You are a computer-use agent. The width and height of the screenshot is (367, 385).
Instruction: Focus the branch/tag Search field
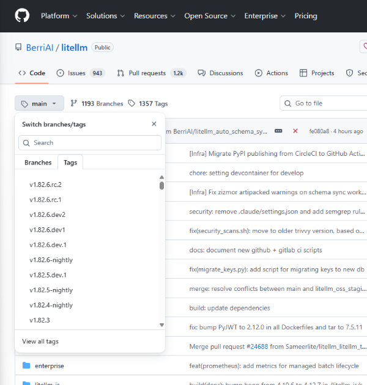[x=90, y=142]
